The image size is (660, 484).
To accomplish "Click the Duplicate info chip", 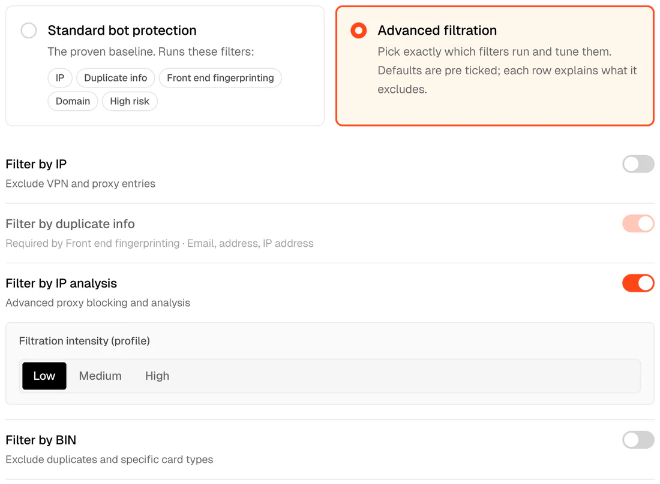I will point(116,78).
